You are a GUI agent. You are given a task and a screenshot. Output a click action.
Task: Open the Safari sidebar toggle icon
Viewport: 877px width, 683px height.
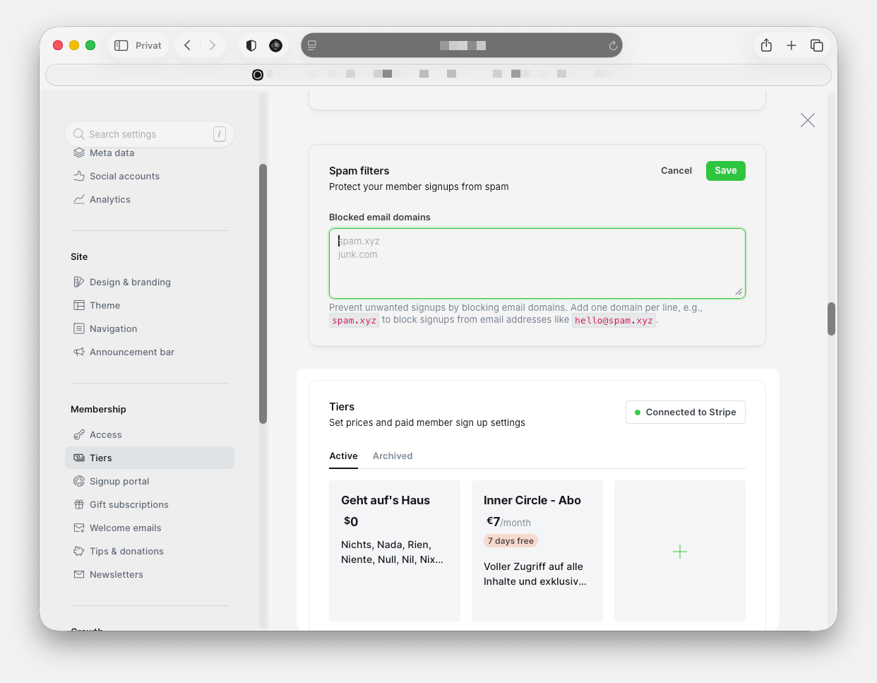pos(121,45)
